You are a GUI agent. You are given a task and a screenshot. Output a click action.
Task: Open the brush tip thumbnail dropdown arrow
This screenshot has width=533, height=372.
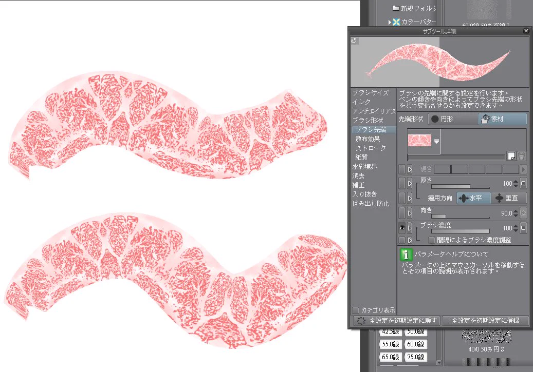(x=436, y=140)
